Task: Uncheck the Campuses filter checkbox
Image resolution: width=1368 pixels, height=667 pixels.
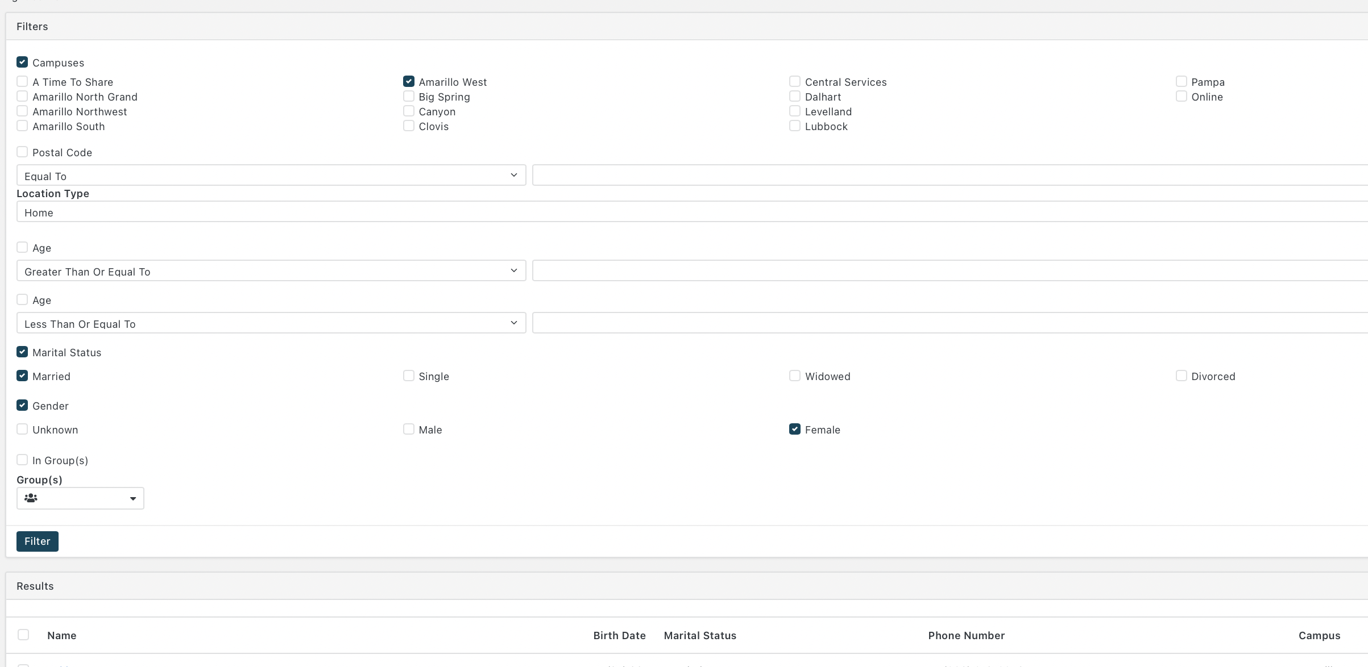Action: coord(22,62)
